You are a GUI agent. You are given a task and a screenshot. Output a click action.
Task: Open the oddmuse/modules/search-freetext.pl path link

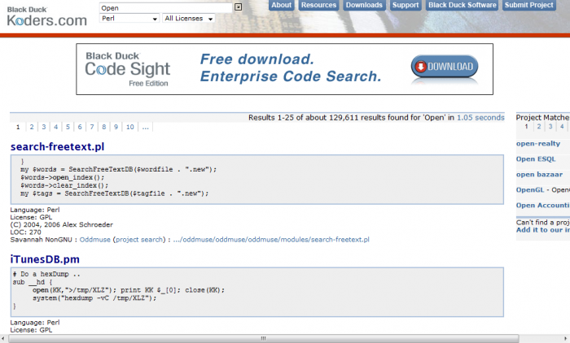click(x=271, y=240)
